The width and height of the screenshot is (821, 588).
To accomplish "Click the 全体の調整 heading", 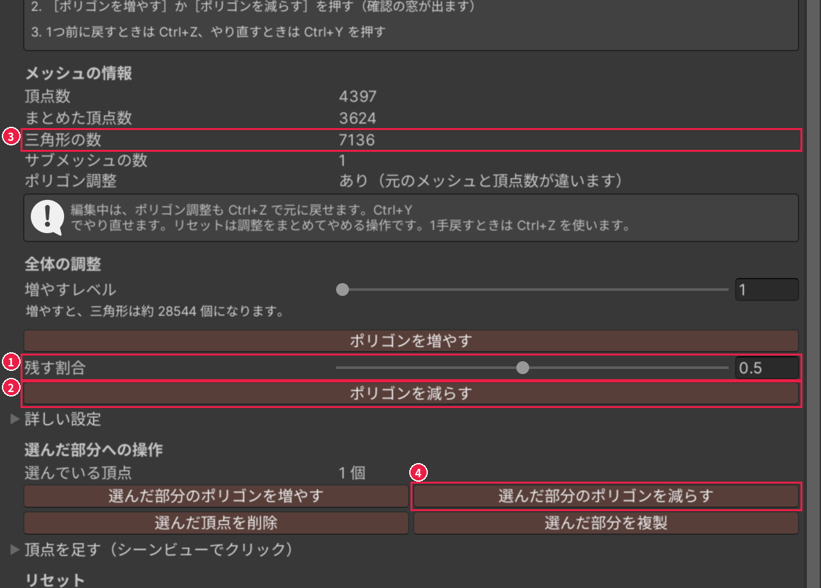I will point(63,264).
